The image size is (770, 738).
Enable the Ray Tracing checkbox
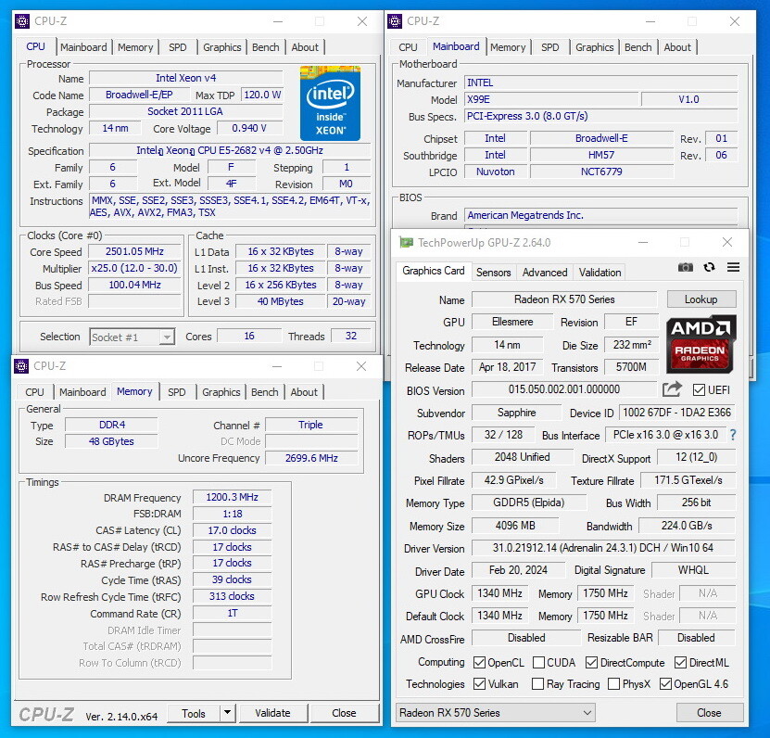coord(537,684)
